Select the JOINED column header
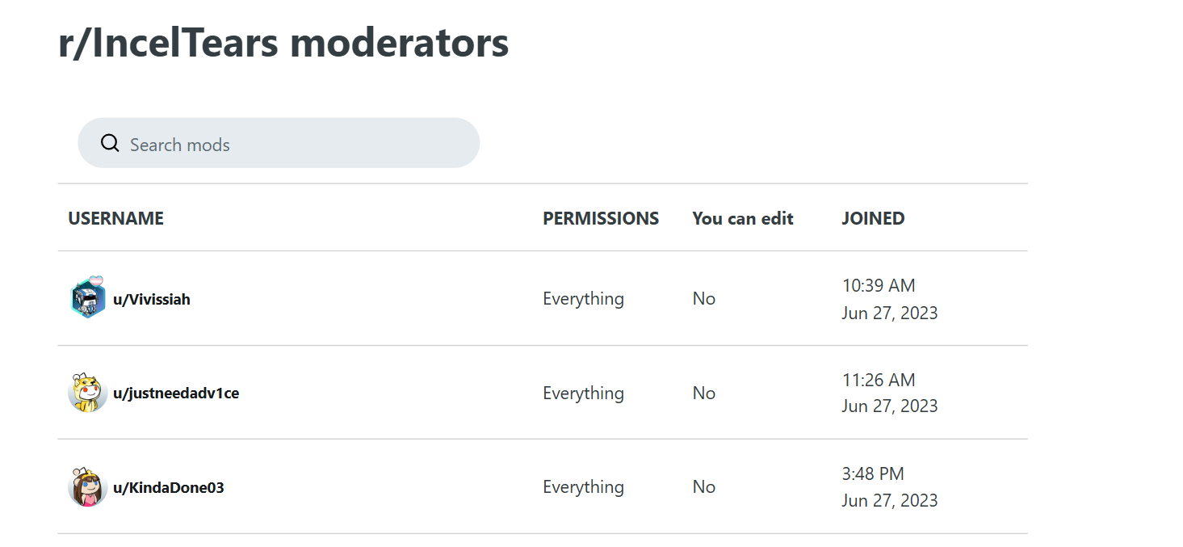The height and width of the screenshot is (547, 1183). pyautogui.click(x=873, y=218)
